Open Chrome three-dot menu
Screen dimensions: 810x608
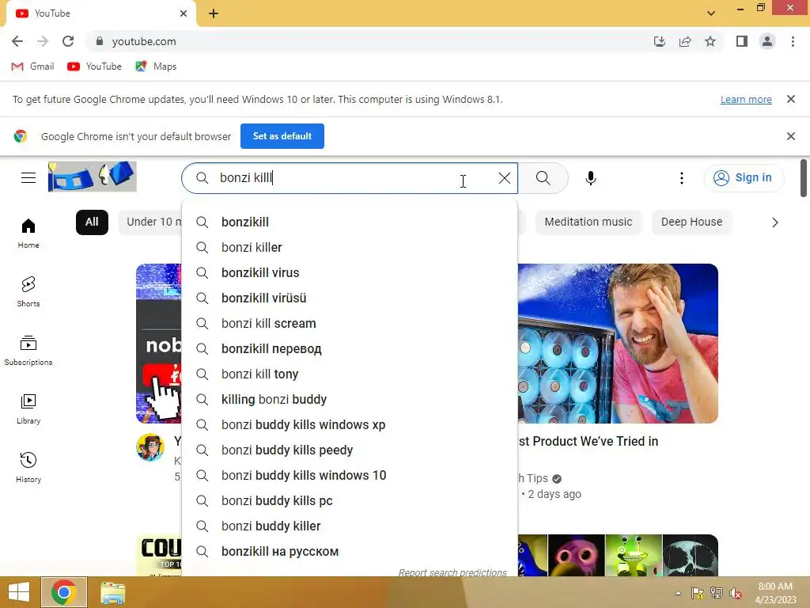point(793,41)
